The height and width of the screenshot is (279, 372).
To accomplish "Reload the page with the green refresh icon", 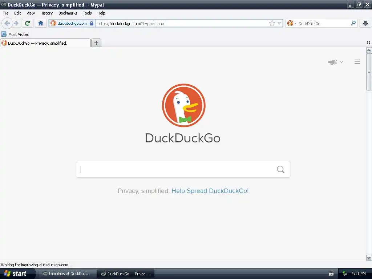I will 28,23.
